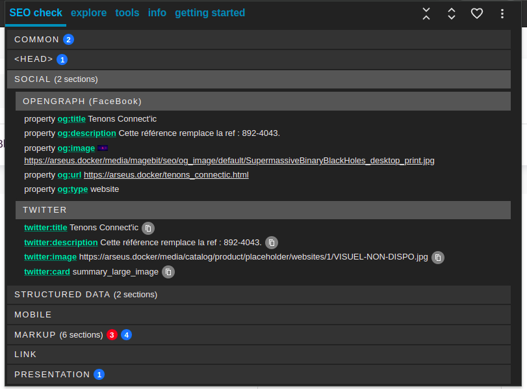Click the red error badge on MARKUP

click(x=111, y=334)
